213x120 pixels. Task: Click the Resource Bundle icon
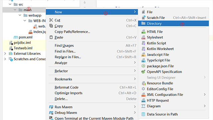point(143,83)
